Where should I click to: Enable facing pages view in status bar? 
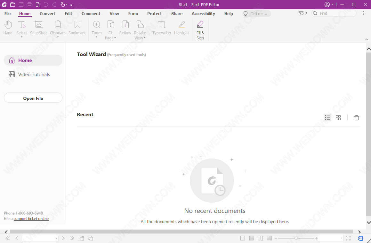click(x=260, y=238)
